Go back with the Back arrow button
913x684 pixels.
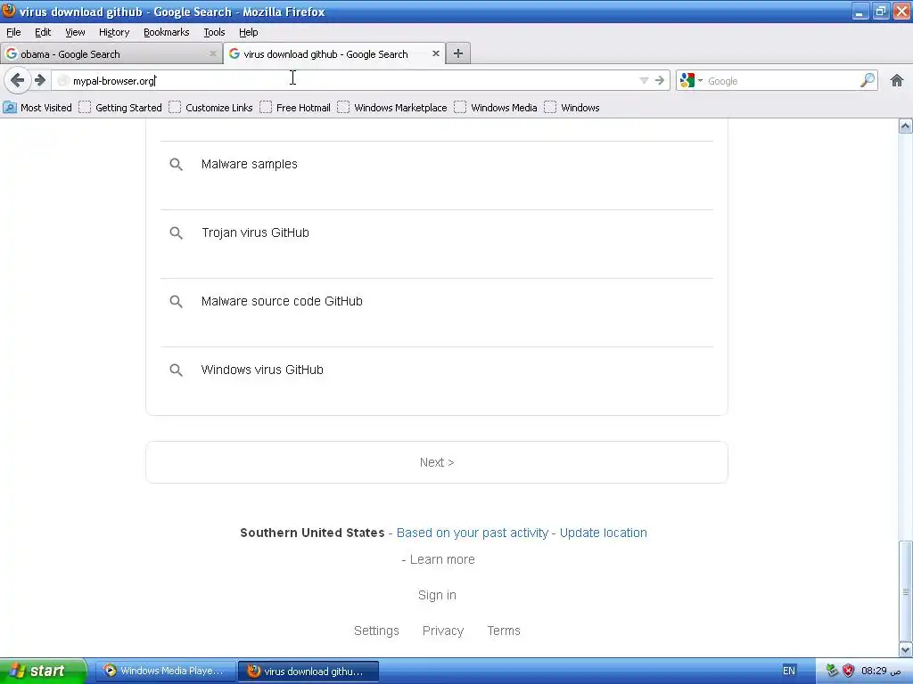tap(18, 80)
